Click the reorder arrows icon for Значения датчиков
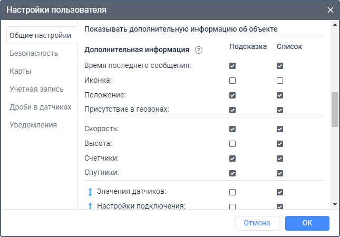The width and height of the screenshot is (340, 237). click(x=89, y=192)
